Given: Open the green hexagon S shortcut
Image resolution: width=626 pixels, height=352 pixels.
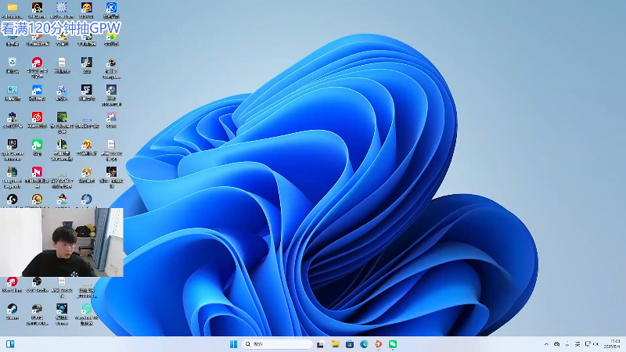Looking at the screenshot, I should pos(87,308).
